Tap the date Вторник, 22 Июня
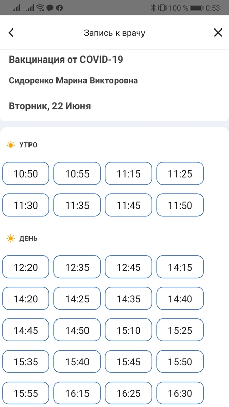229x407 pixels. (50, 106)
